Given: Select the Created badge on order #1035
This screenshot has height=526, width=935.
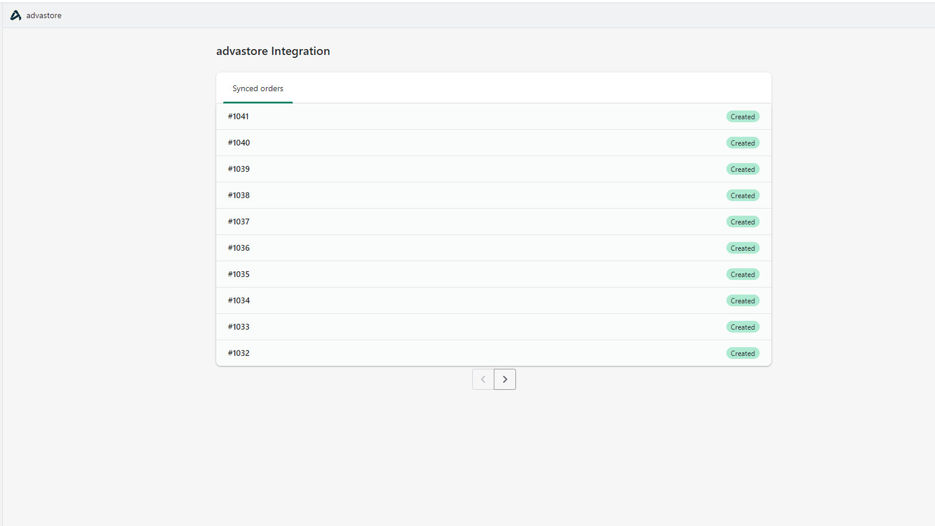Looking at the screenshot, I should [743, 275].
